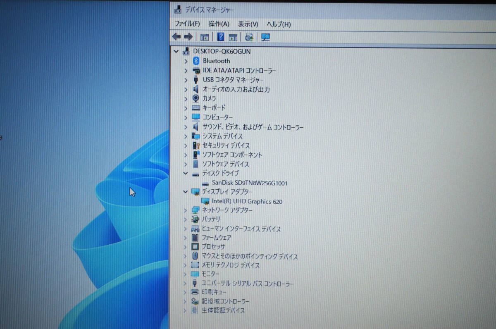Open the ファイル(F) menu
The width and height of the screenshot is (496, 329).
coord(187,24)
